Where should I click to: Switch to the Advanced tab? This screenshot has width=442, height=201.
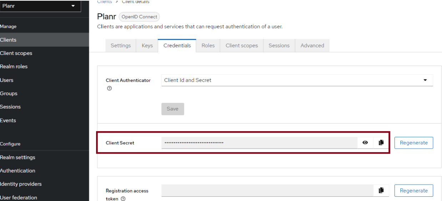[312, 46]
